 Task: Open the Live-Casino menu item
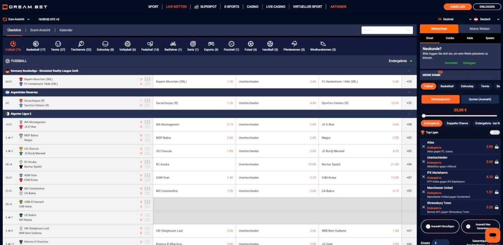point(275,7)
